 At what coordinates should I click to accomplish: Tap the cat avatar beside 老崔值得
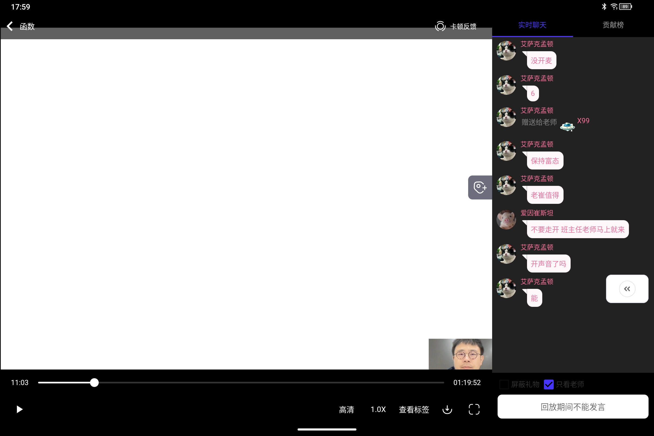[506, 185]
